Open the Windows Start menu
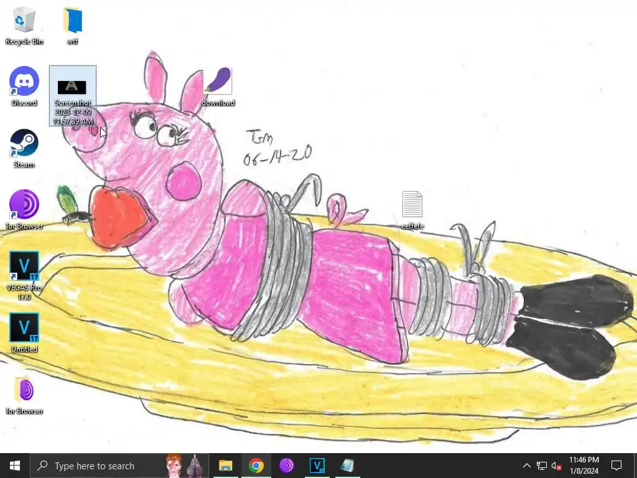This screenshot has height=478, width=637. point(15,466)
